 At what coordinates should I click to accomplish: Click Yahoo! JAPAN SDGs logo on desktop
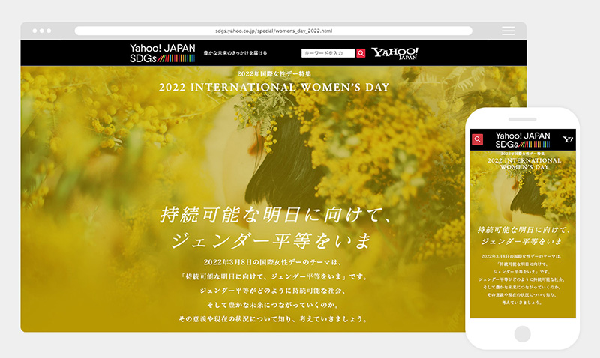tap(162, 52)
